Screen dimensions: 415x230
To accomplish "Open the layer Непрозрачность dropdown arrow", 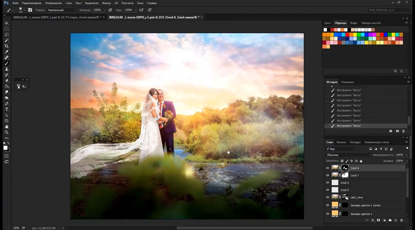I will (407, 155).
